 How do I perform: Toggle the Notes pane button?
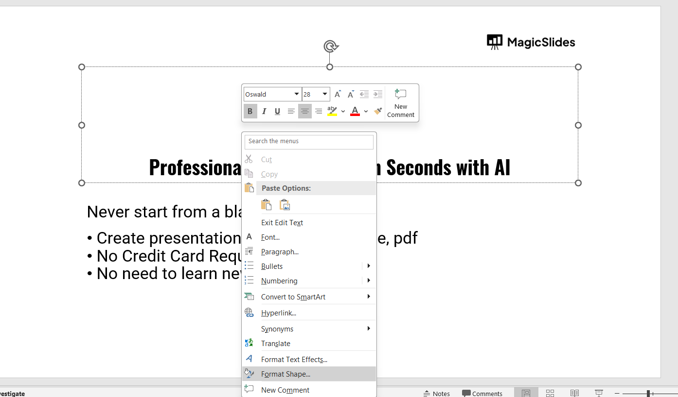tap(437, 393)
